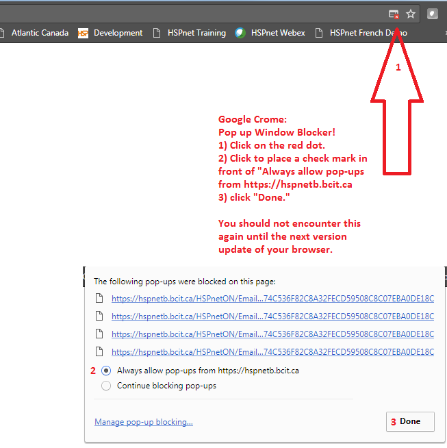Image resolution: width=447 pixels, height=448 pixels.
Task: Click page icon of HSPnet Training bookmark
Action: click(157, 33)
